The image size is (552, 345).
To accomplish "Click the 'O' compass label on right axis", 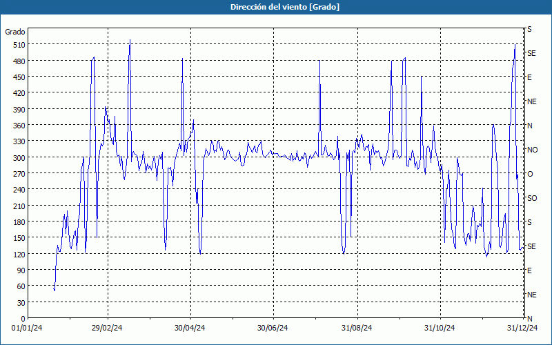I will [x=530, y=175].
